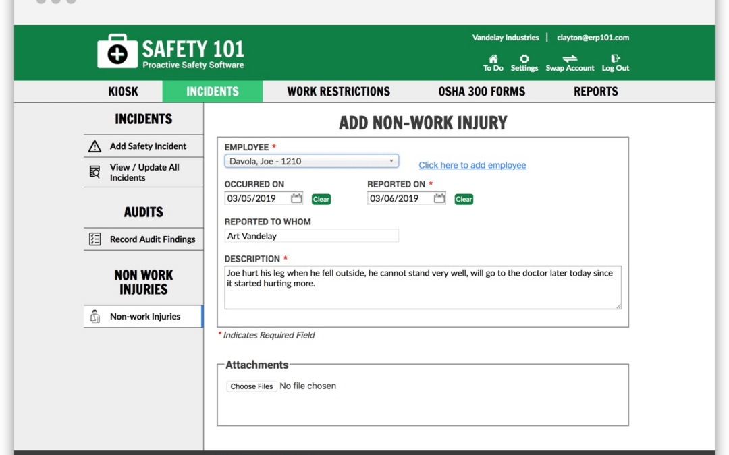This screenshot has height=455, width=729.
Task: Clear the Occurred On date
Action: [x=321, y=199]
